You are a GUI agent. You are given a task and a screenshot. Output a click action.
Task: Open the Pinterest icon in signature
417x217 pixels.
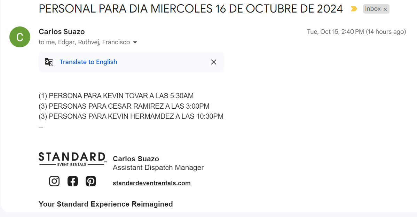coord(91,181)
